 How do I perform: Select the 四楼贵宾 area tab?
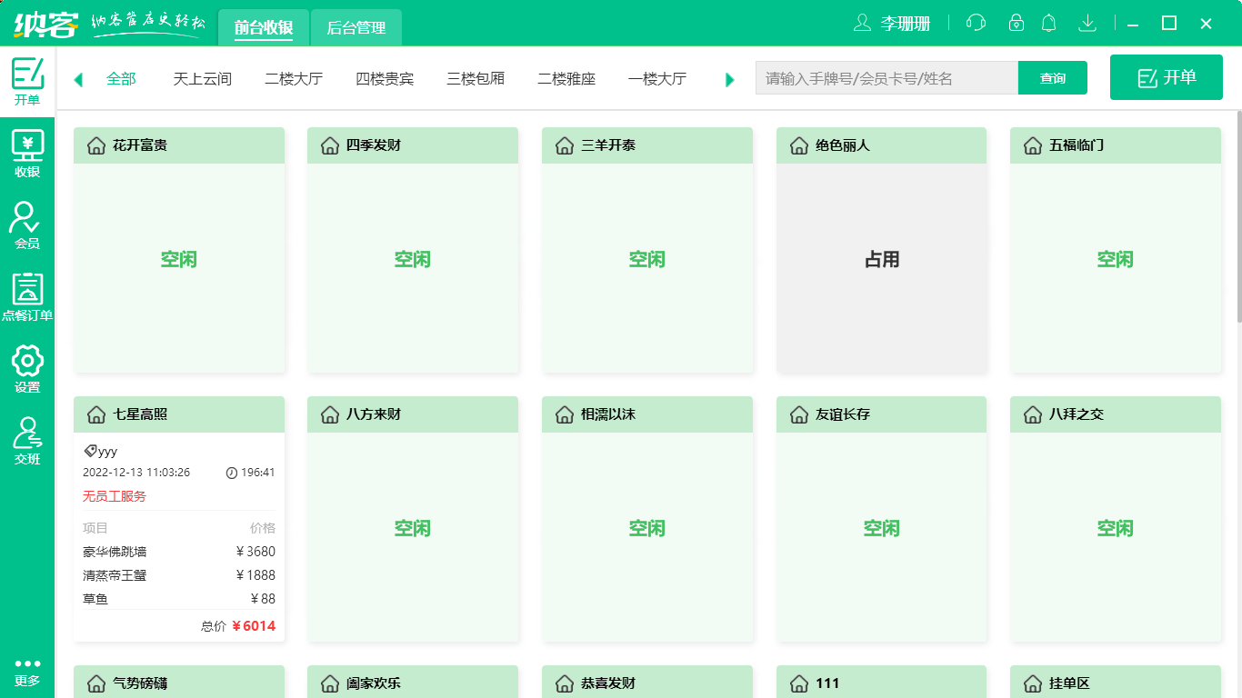coord(385,79)
